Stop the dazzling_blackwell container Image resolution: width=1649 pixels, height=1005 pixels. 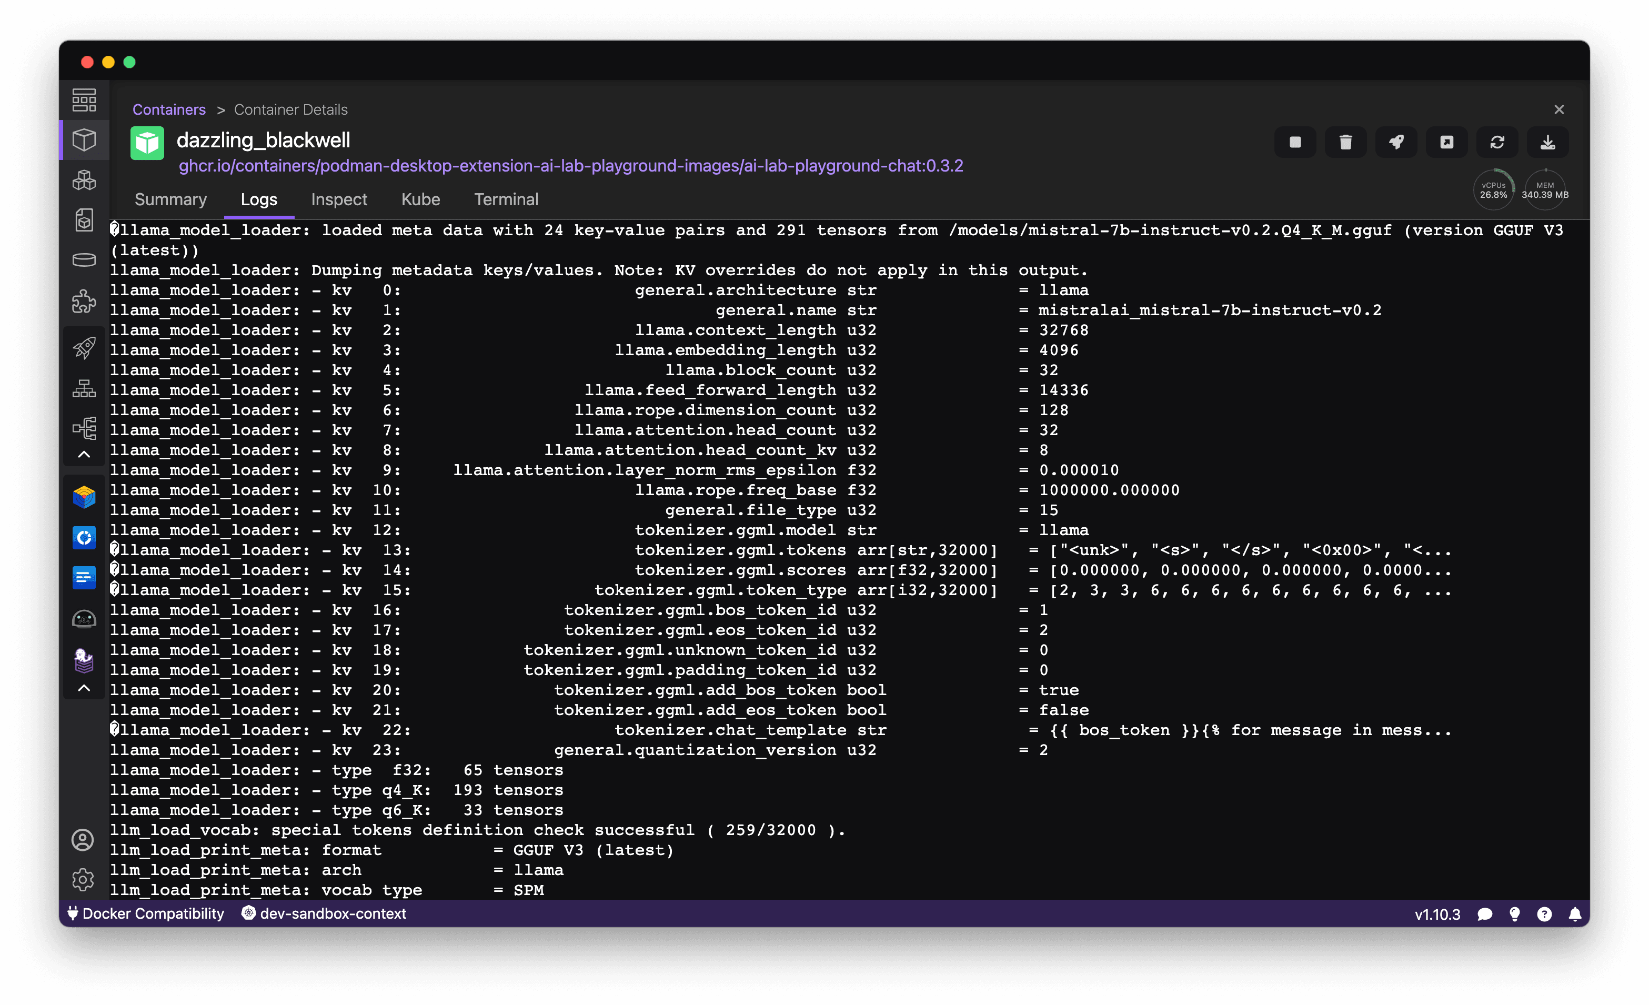pos(1295,142)
